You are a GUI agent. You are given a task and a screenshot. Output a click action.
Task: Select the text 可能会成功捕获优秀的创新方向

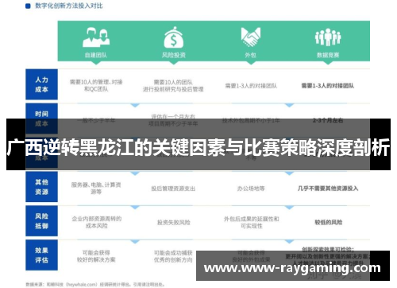[173, 256]
